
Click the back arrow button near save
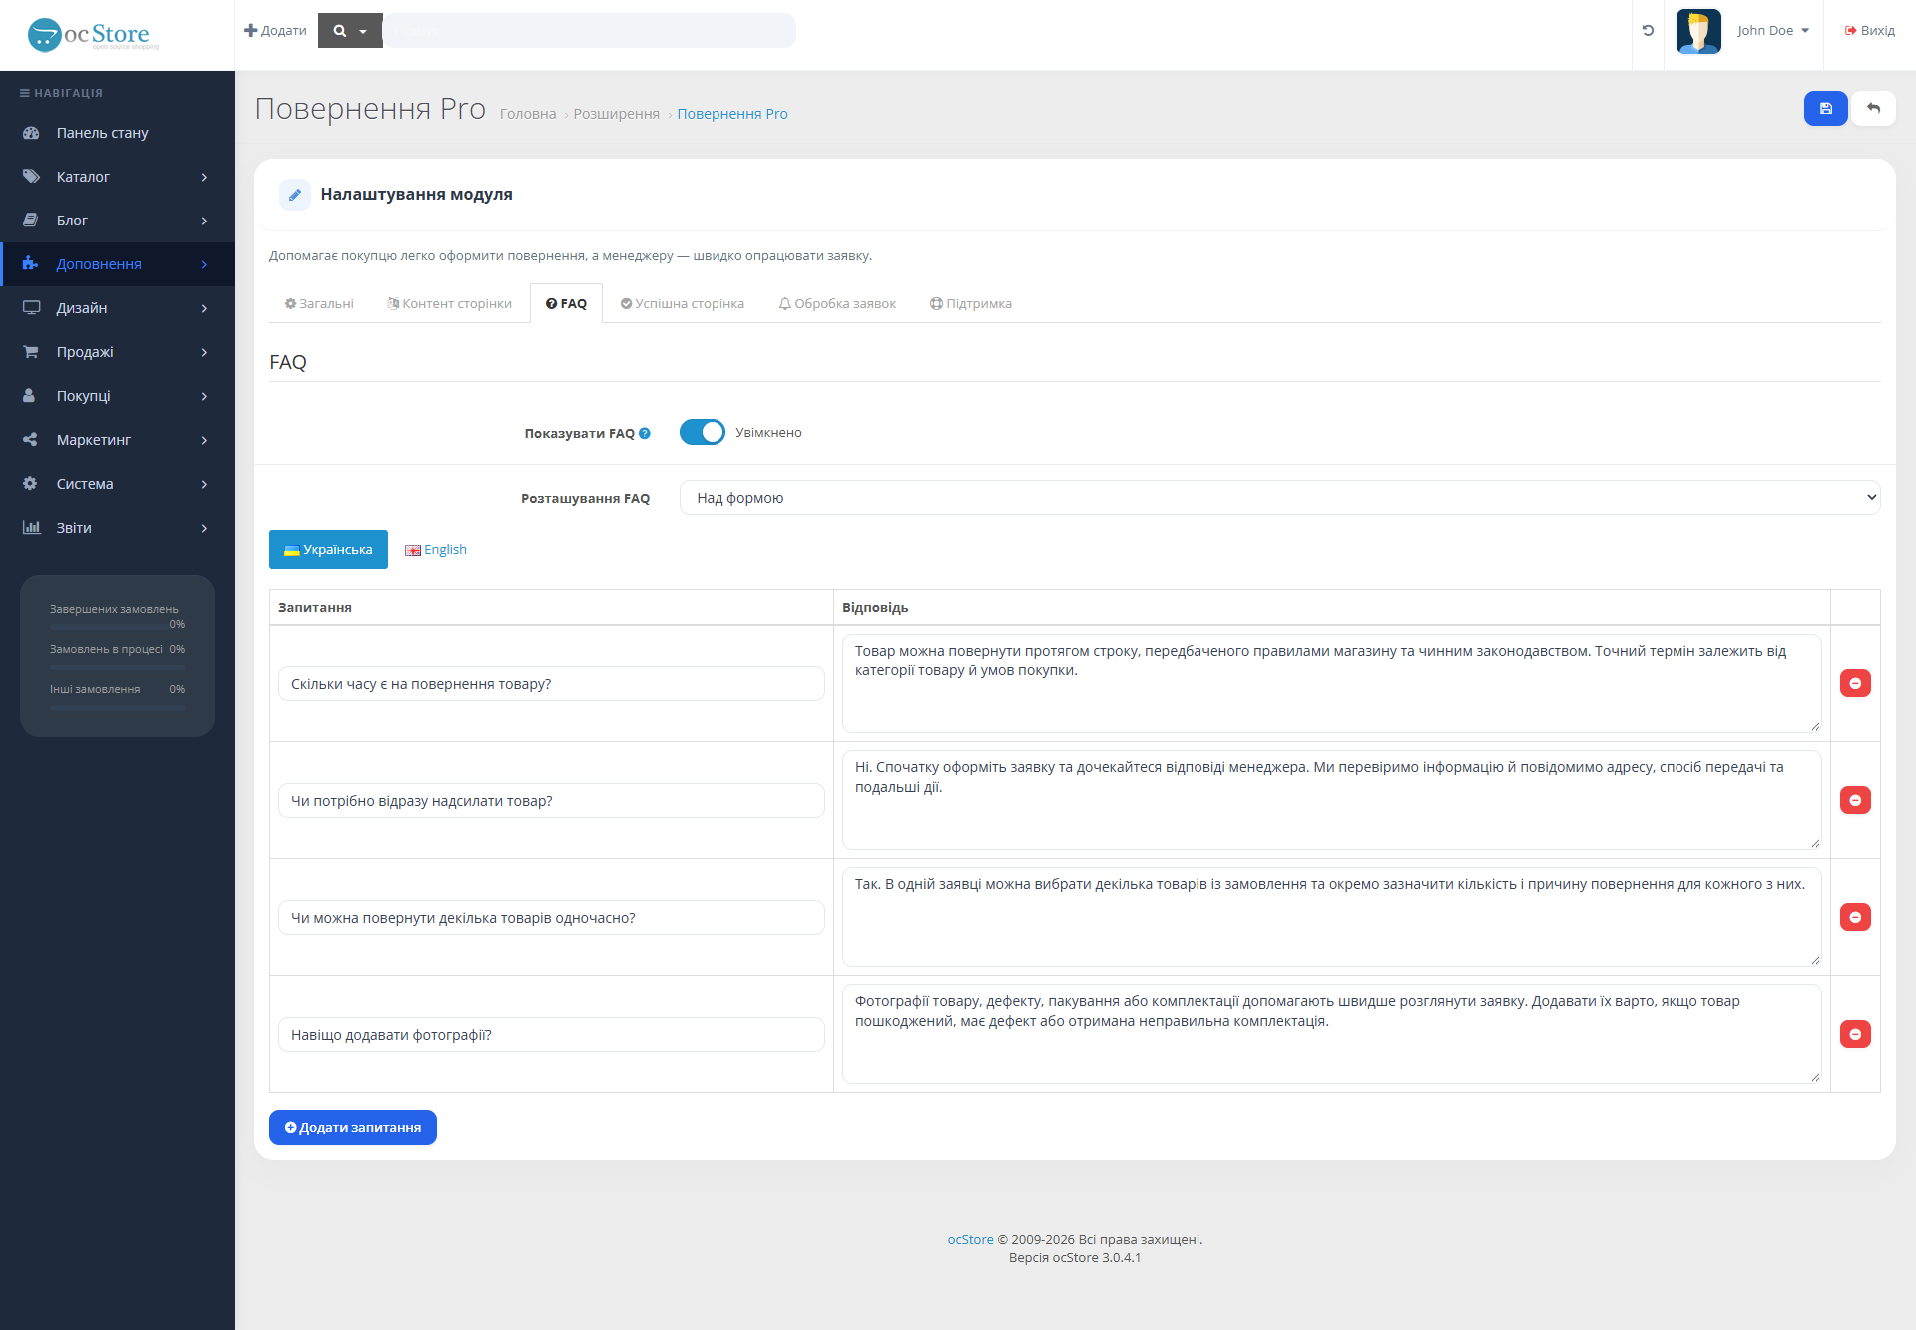1873,109
